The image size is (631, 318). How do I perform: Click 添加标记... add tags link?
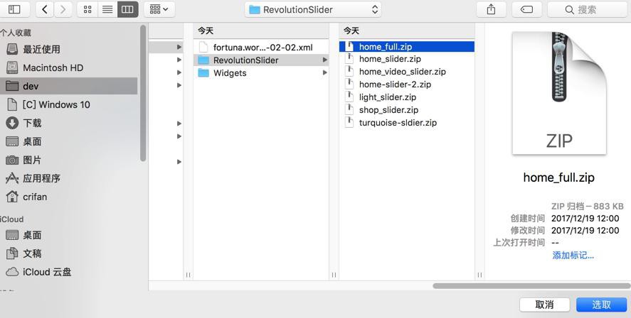click(x=573, y=256)
